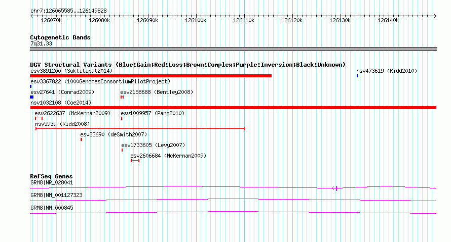Open the esv2606684 (McKernan2009) label
The width and height of the screenshot is (451, 242).
point(169,156)
